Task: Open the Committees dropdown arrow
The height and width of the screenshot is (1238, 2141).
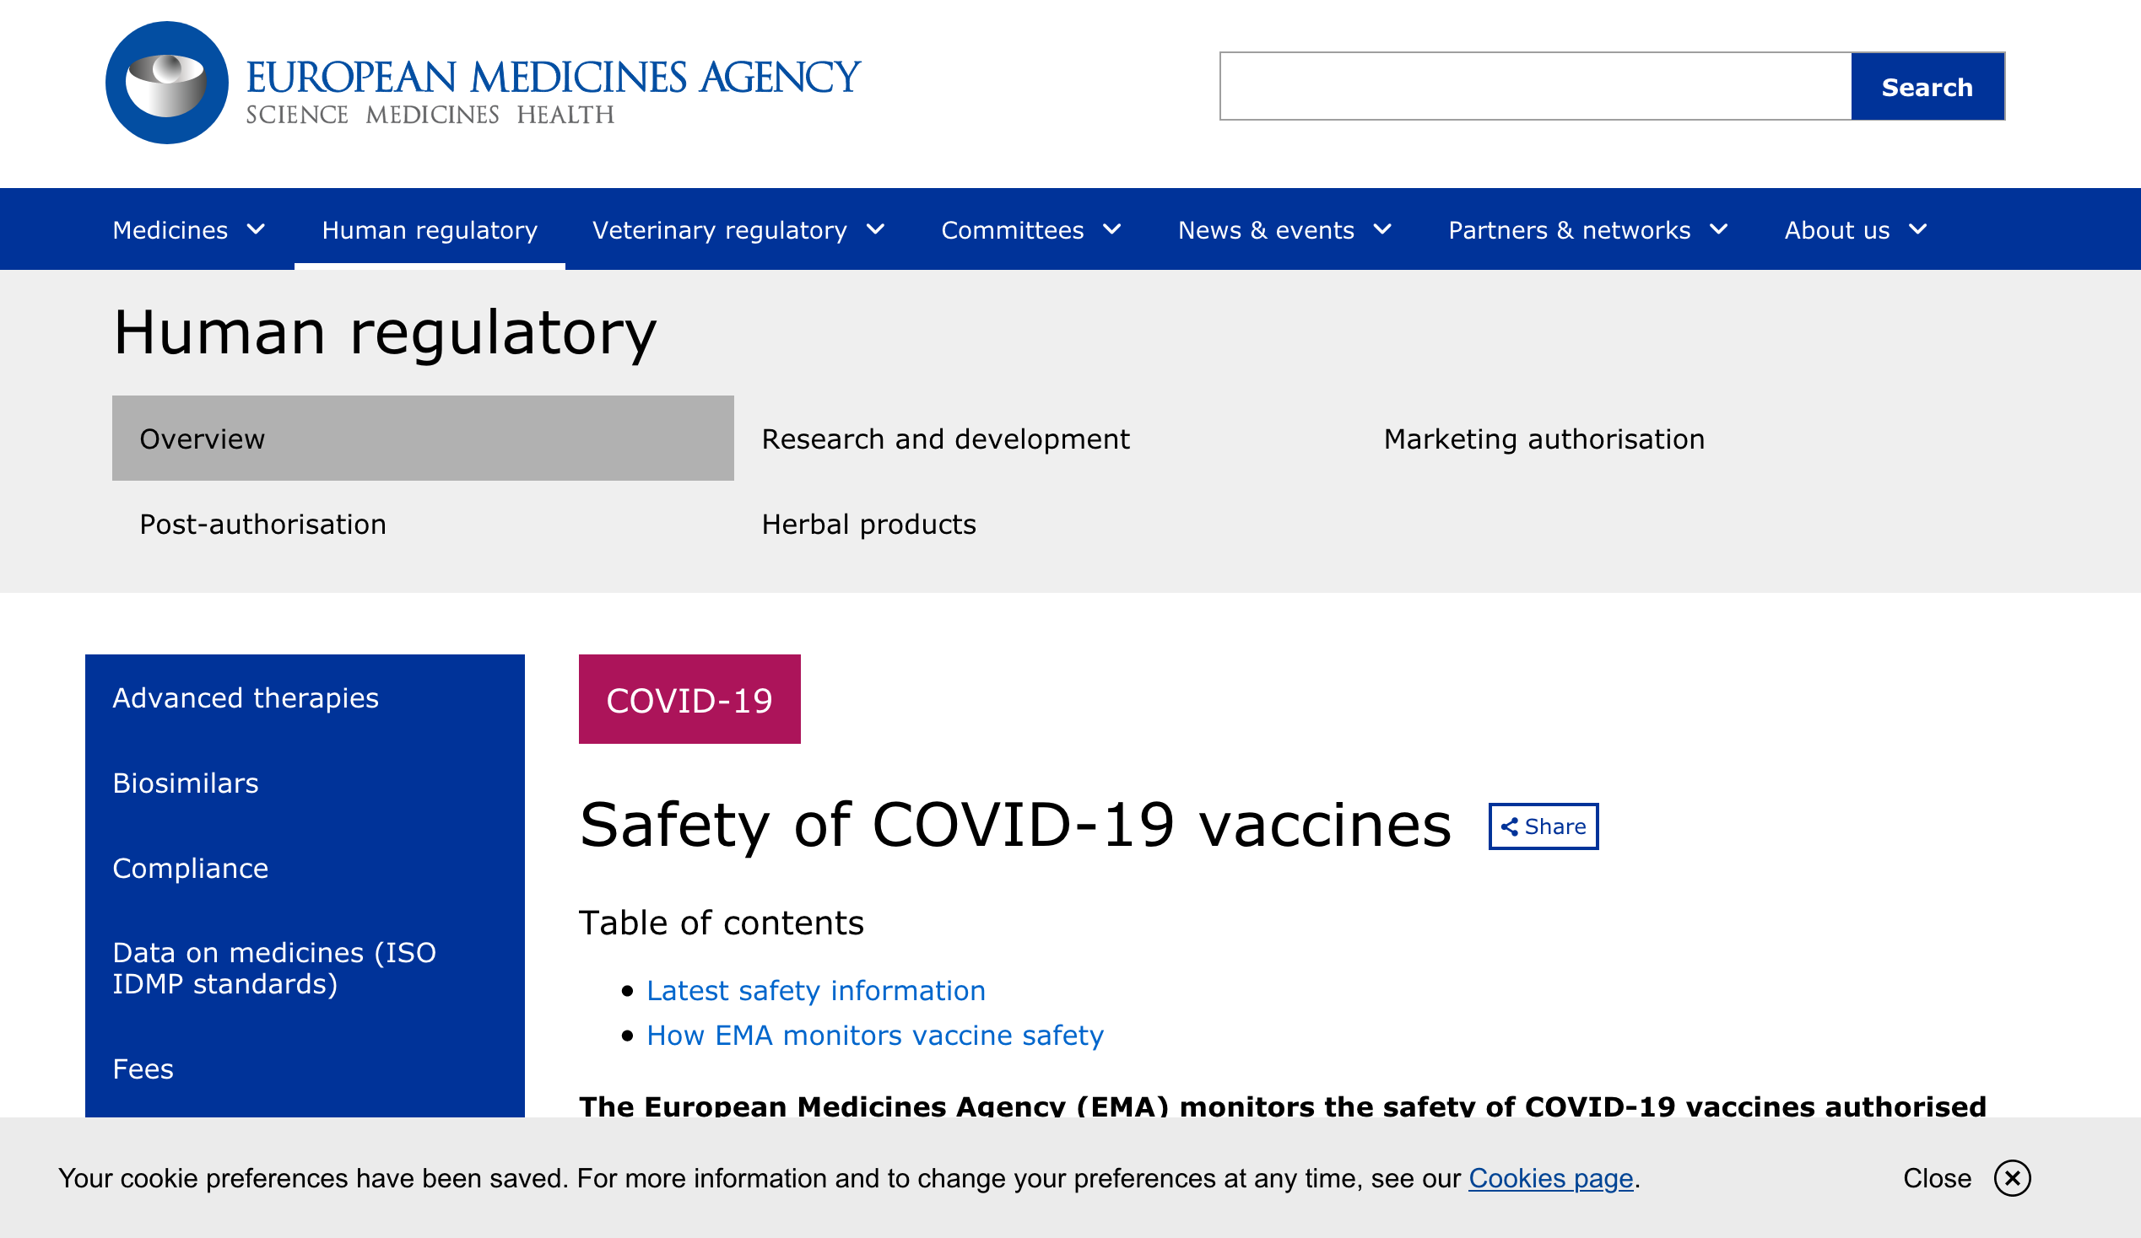Action: pyautogui.click(x=1112, y=229)
